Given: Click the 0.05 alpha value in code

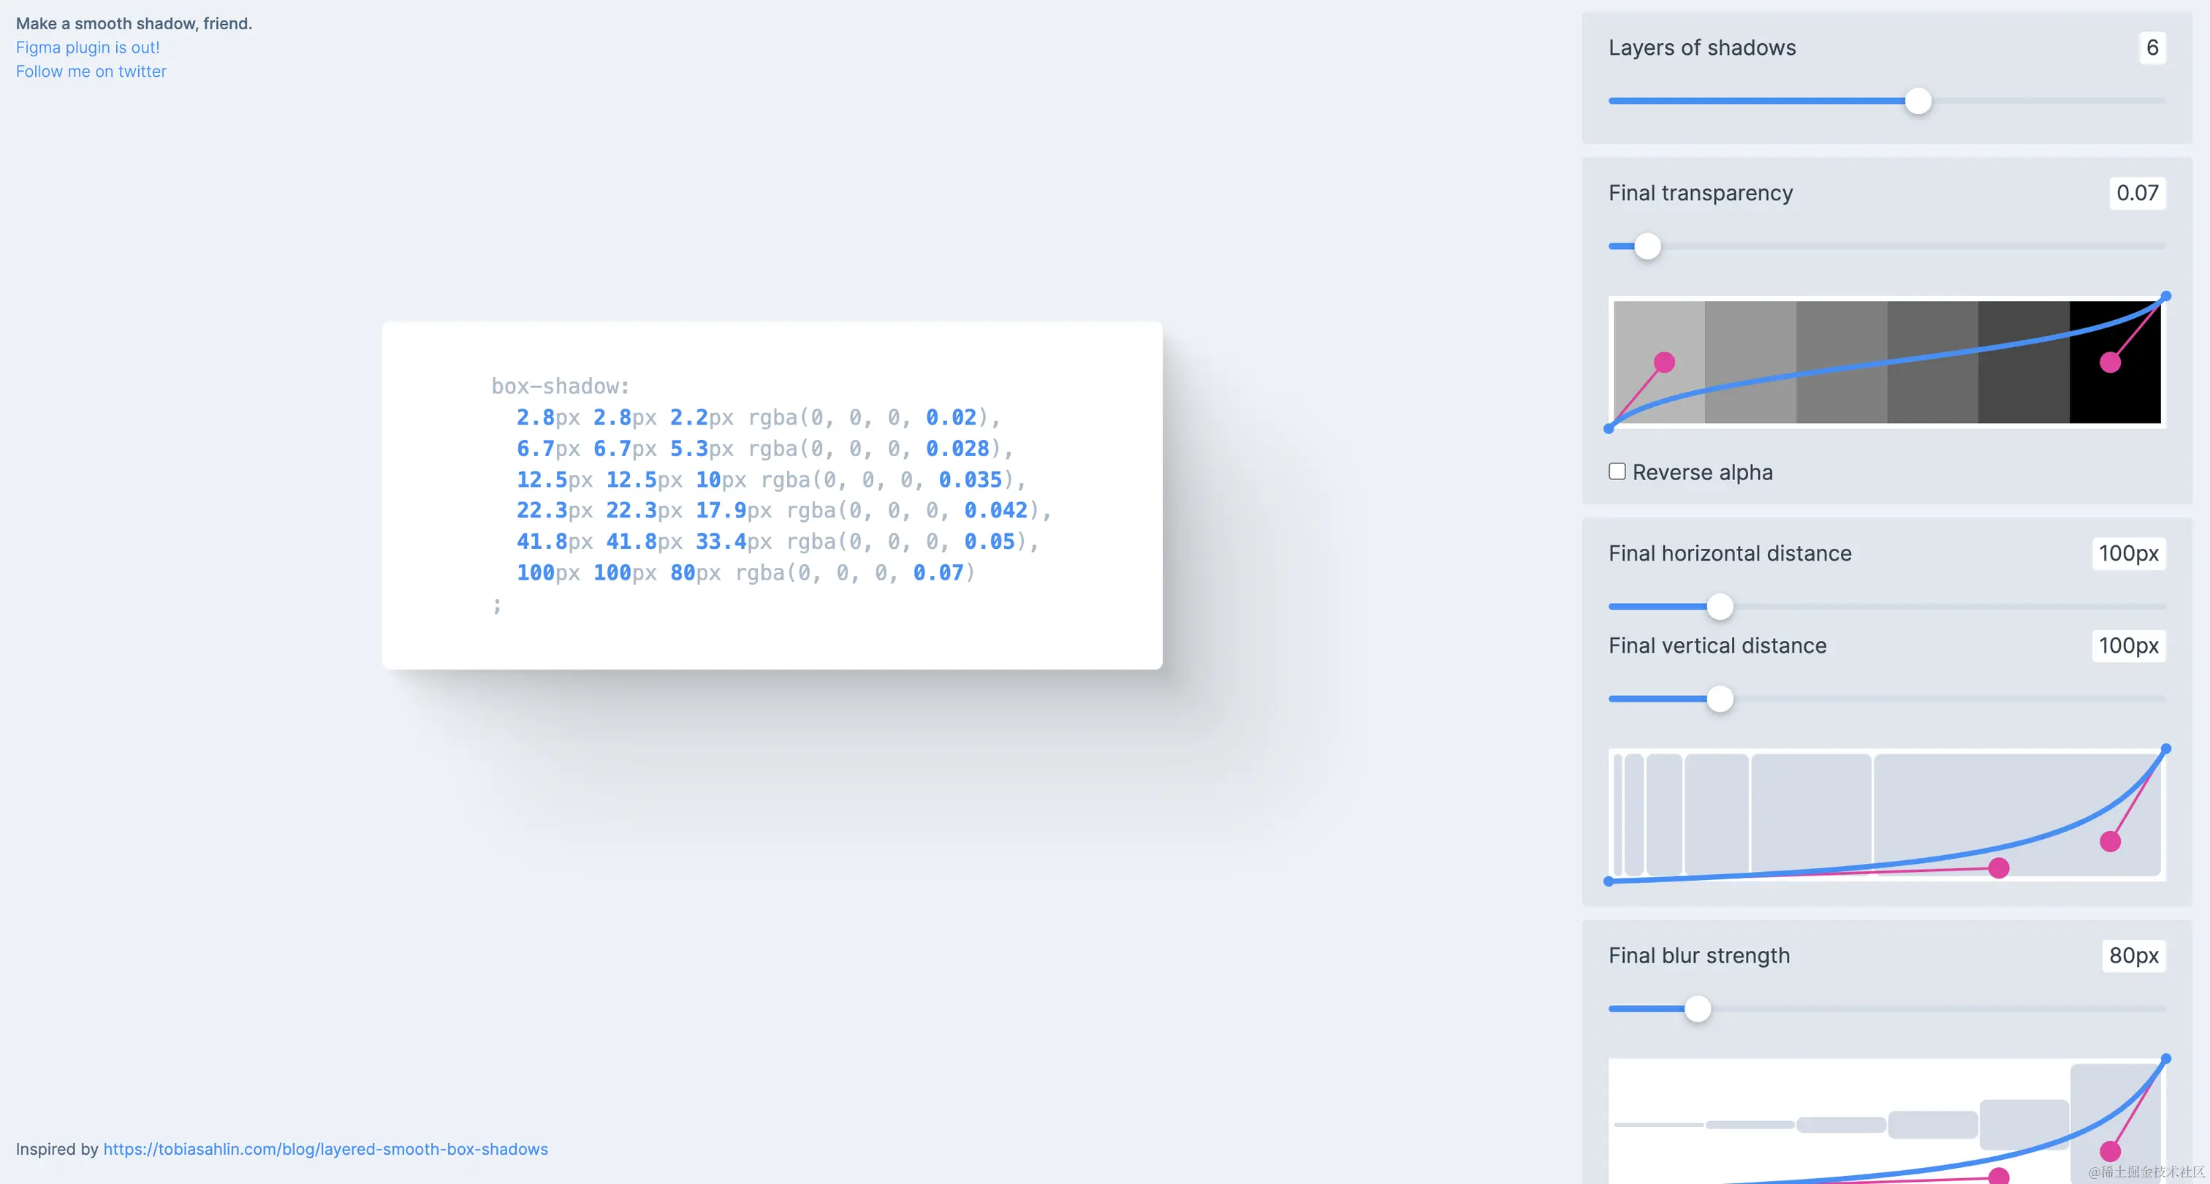Looking at the screenshot, I should (990, 542).
